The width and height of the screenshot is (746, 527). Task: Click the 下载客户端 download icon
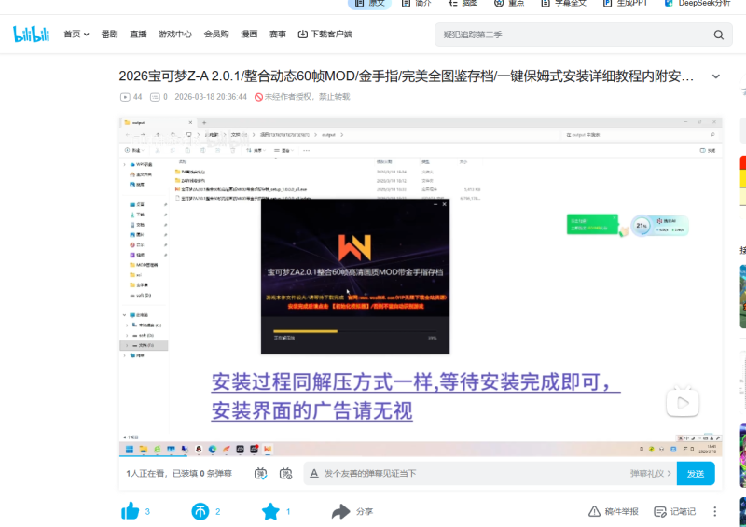(302, 35)
